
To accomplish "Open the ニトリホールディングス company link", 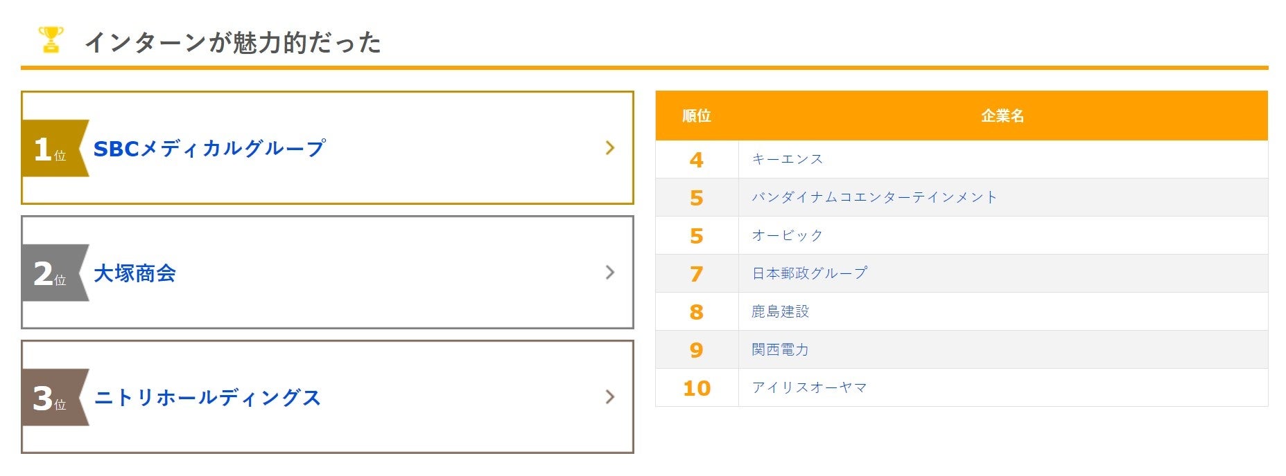I will pyautogui.click(x=207, y=398).
